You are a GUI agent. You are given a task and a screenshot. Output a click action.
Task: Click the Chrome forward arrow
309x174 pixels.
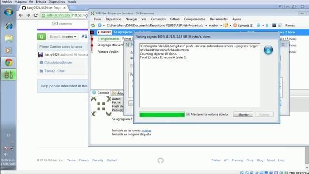point(28,15)
